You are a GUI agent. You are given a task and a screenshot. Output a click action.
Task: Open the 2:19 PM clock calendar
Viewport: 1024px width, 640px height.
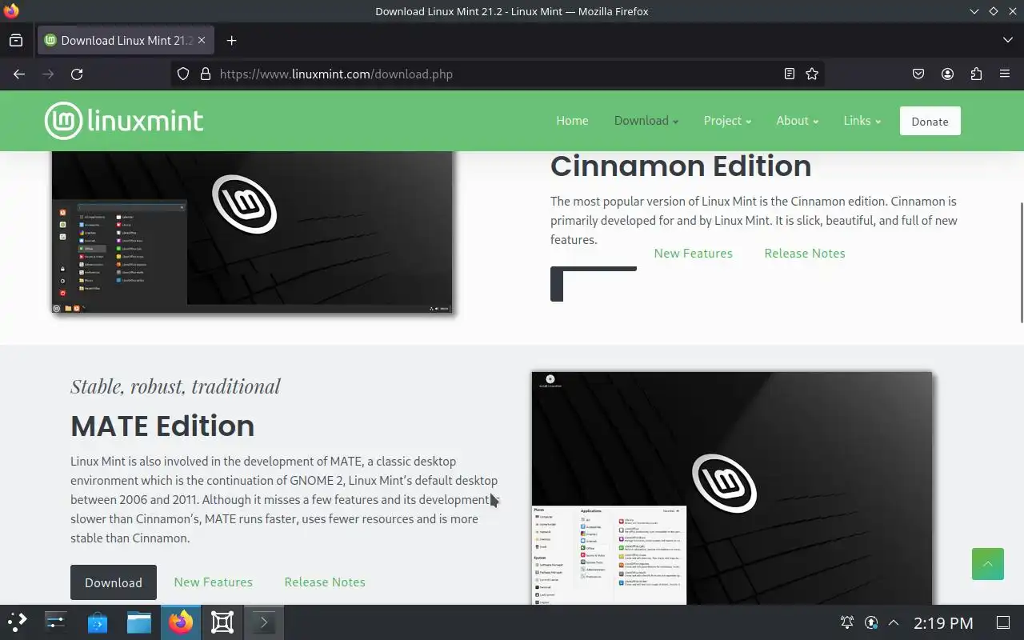click(x=943, y=622)
